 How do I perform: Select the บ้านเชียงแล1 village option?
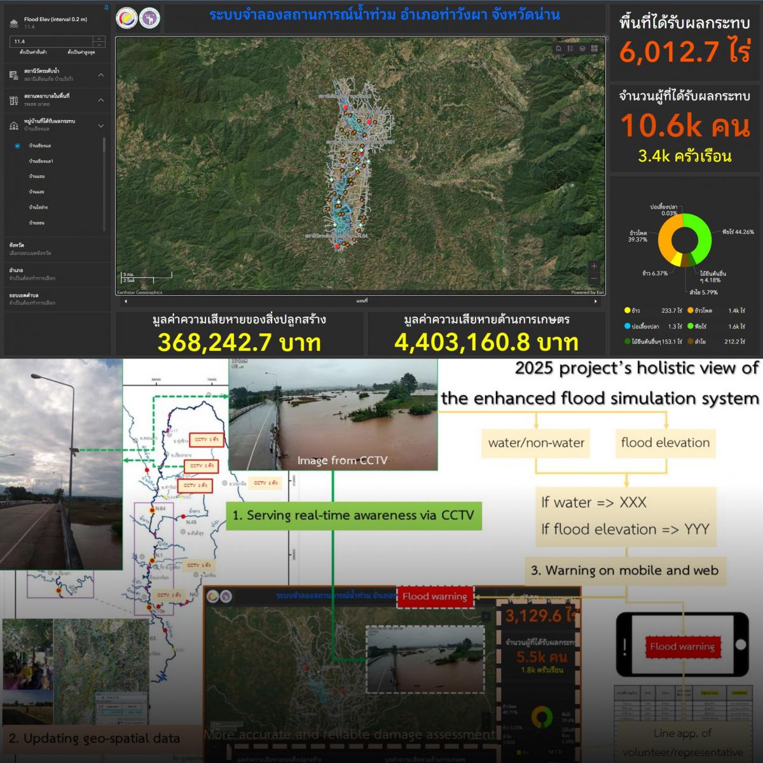41,162
